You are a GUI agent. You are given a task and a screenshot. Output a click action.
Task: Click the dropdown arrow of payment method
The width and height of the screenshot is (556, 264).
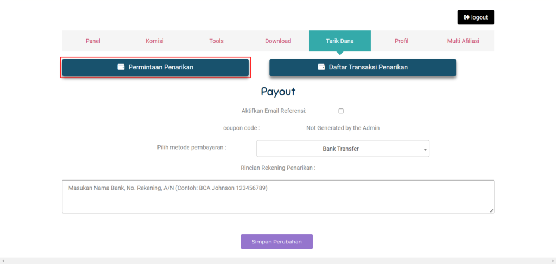coord(425,149)
